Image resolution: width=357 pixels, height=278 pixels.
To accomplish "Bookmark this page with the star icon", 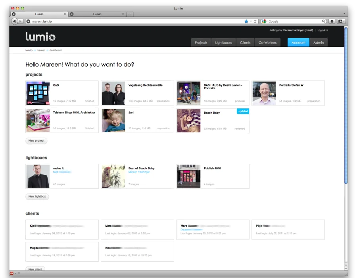I will point(246,21).
